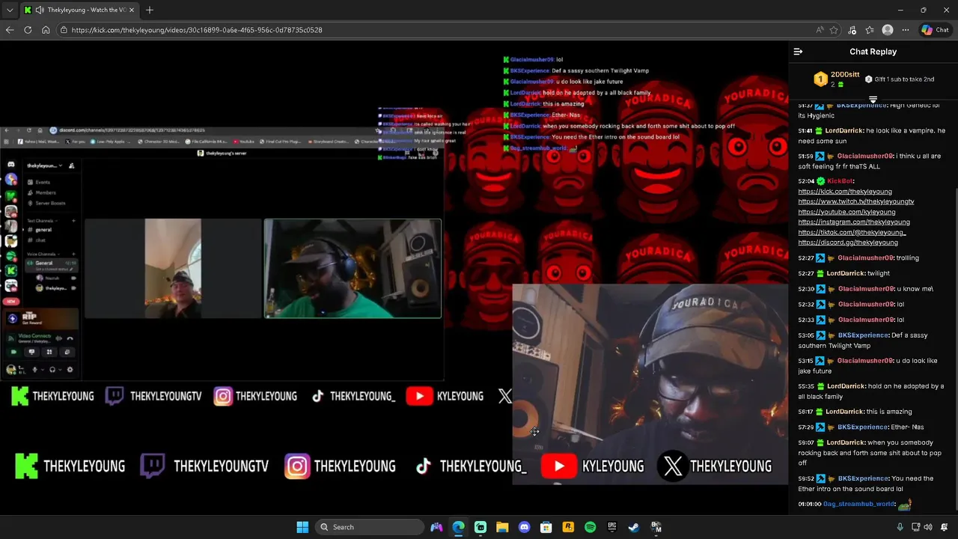Open the game controller app in taskbar

(x=436, y=527)
